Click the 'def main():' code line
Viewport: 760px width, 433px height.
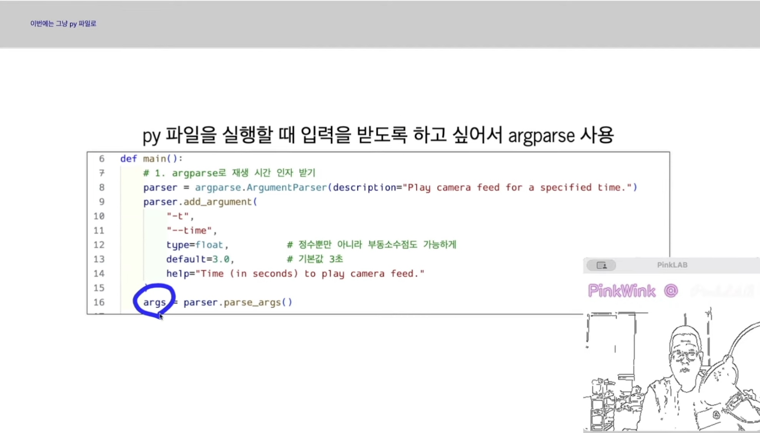tap(152, 159)
